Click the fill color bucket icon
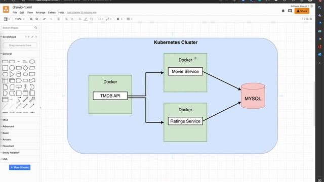This screenshot has width=324, height=182. point(80,19)
